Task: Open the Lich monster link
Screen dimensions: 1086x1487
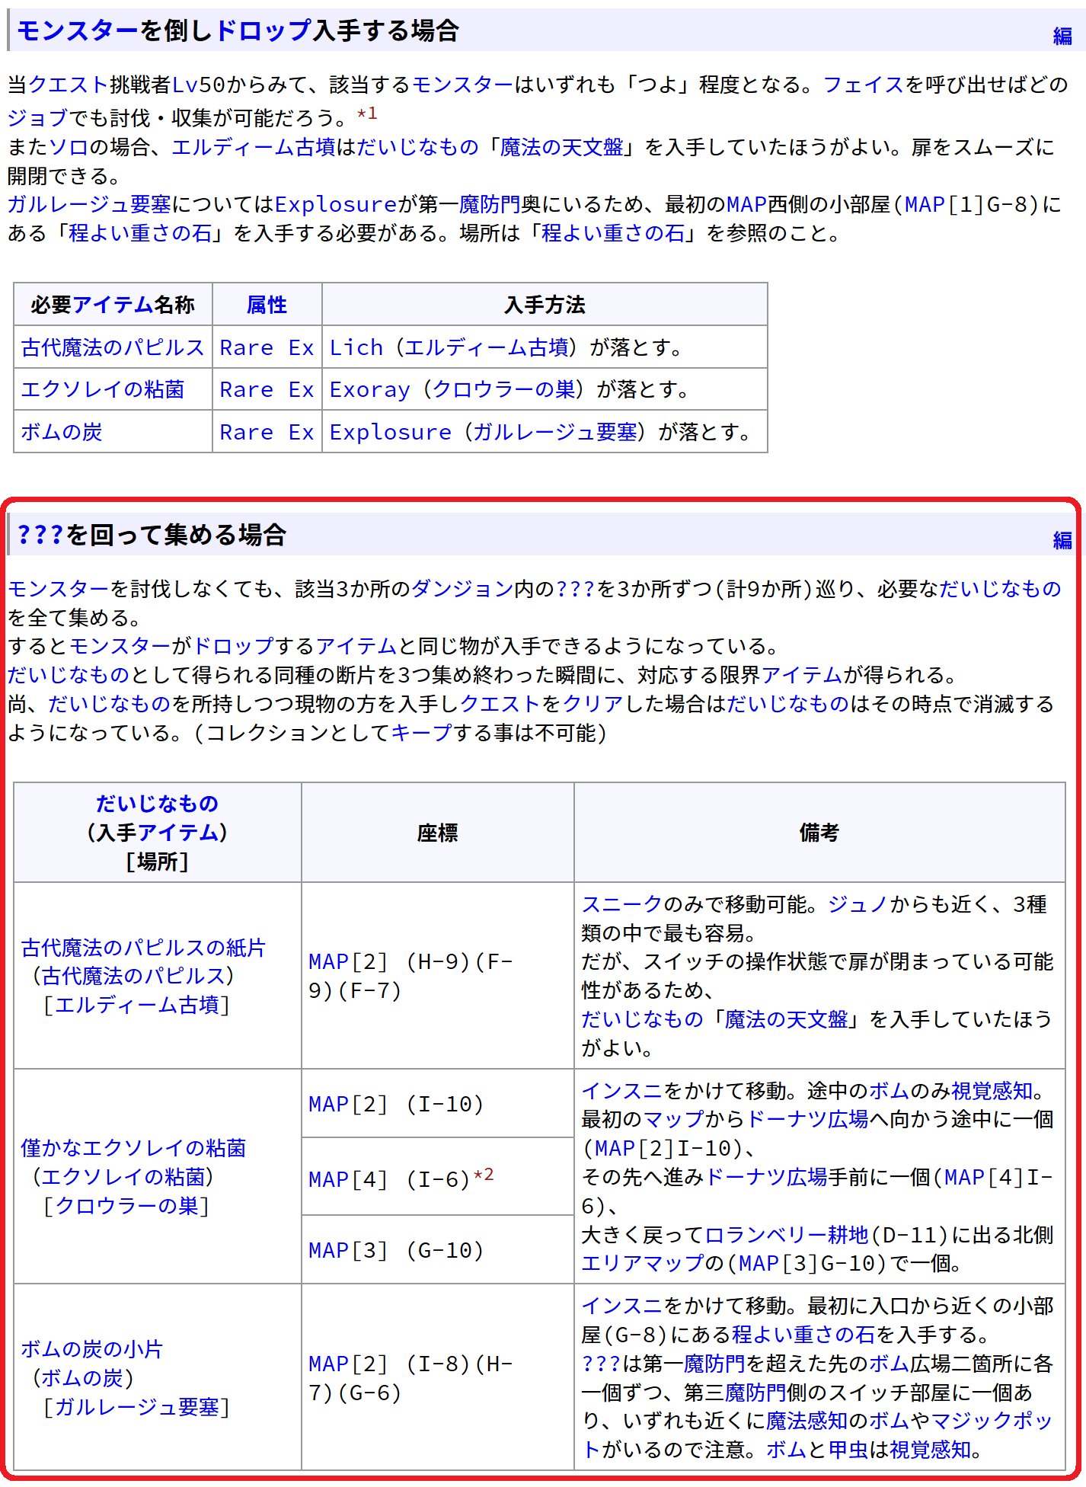Action: pos(356,347)
